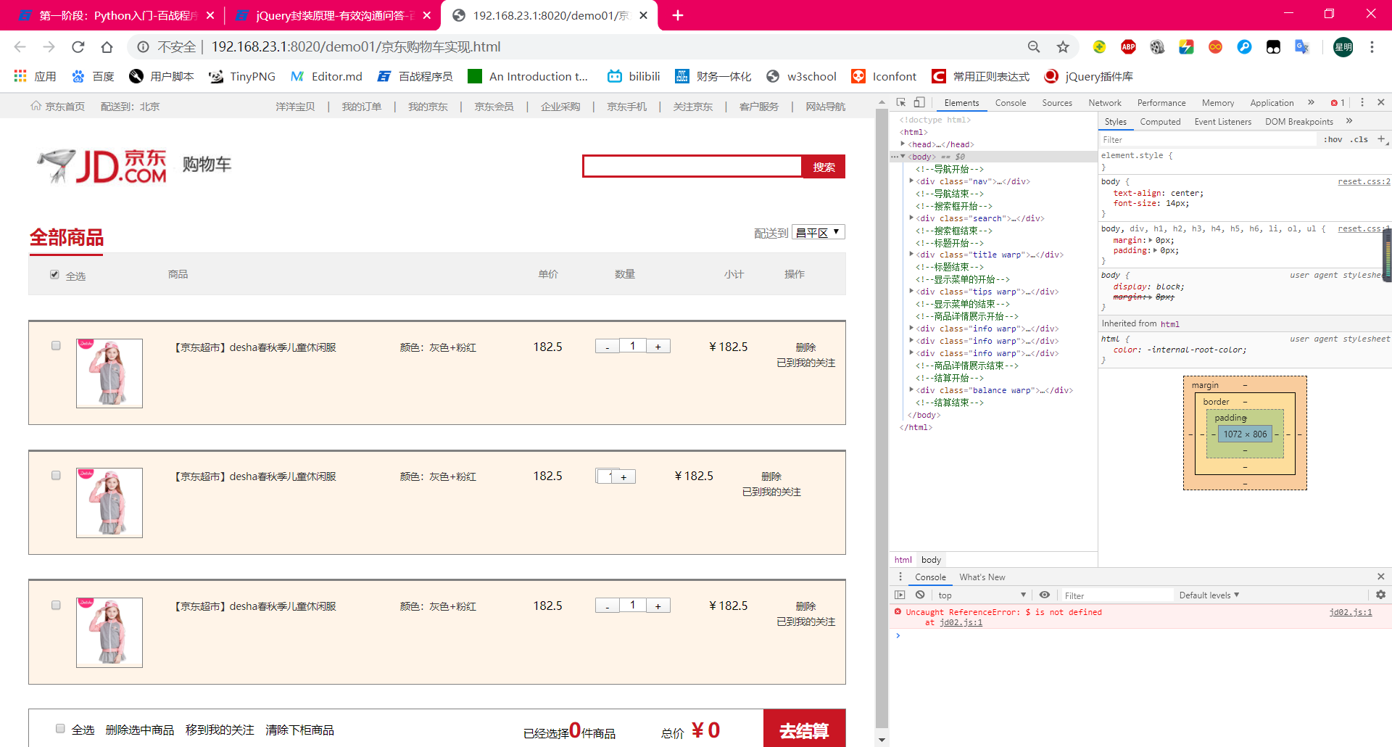Screen dimensions: 1392x747
Task: Close the jQuery封装原理 tab
Action: [427, 15]
